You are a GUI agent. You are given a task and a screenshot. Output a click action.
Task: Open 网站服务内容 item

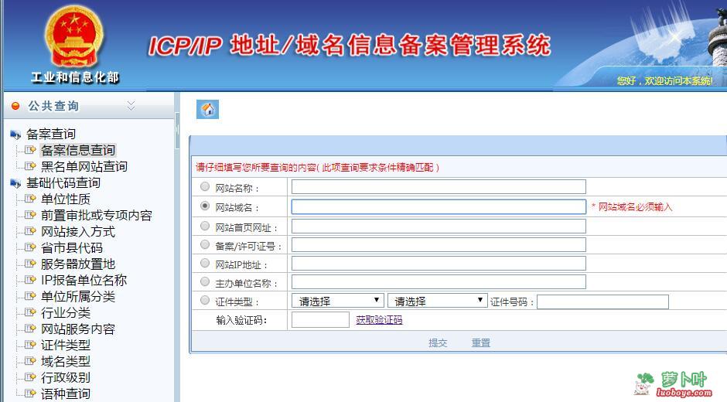(78, 329)
